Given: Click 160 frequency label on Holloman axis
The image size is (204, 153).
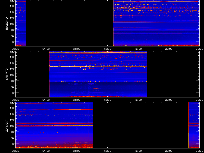Looking at the screenshot, I should (x=12, y=6).
